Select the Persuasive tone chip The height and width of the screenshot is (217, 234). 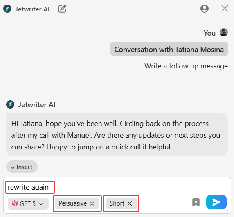pyautogui.click(x=73, y=203)
